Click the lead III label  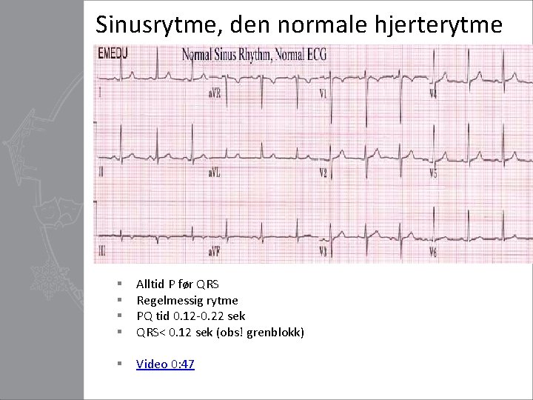(x=102, y=252)
